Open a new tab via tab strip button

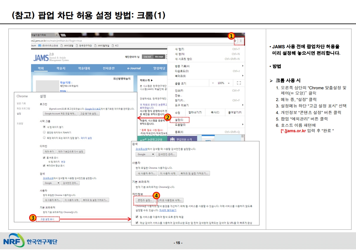[63, 35]
